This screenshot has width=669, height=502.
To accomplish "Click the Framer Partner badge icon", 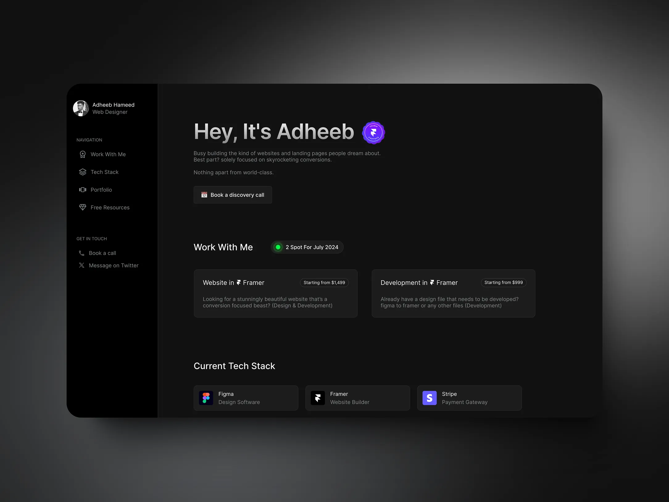I will tap(373, 133).
